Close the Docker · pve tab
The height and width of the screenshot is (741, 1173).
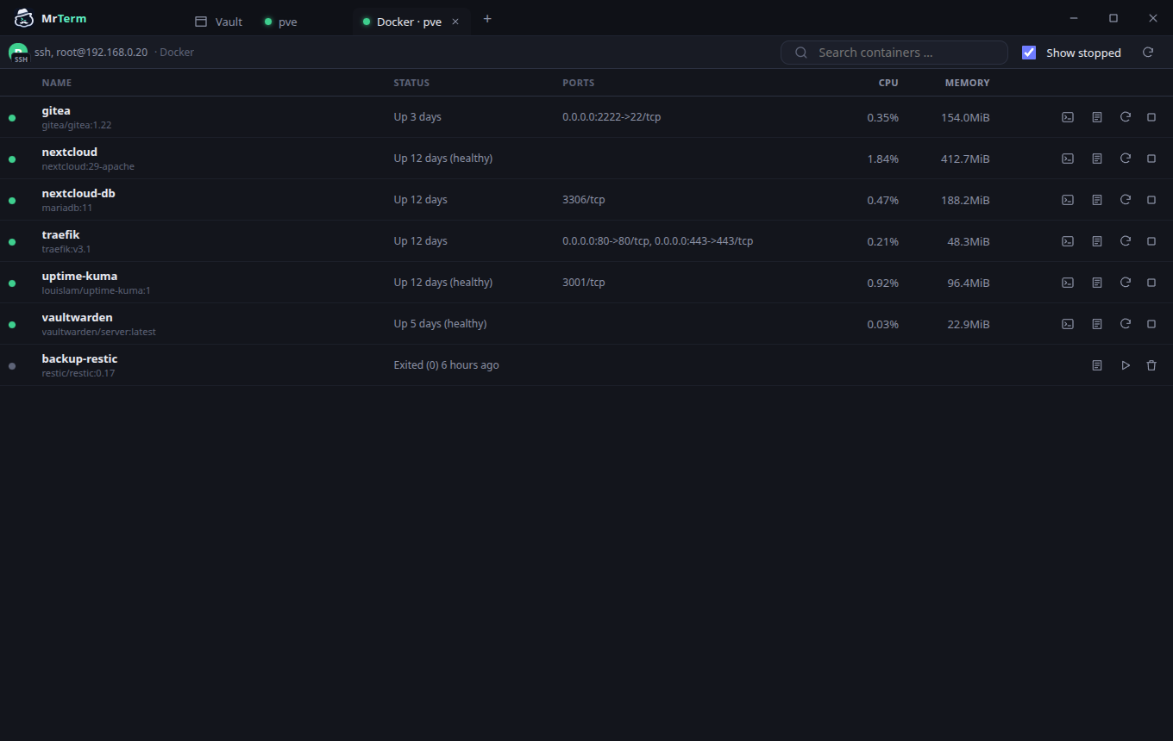[x=455, y=22]
